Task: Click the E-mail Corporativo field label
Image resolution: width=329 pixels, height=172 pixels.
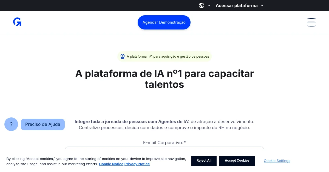Action: [x=164, y=143]
